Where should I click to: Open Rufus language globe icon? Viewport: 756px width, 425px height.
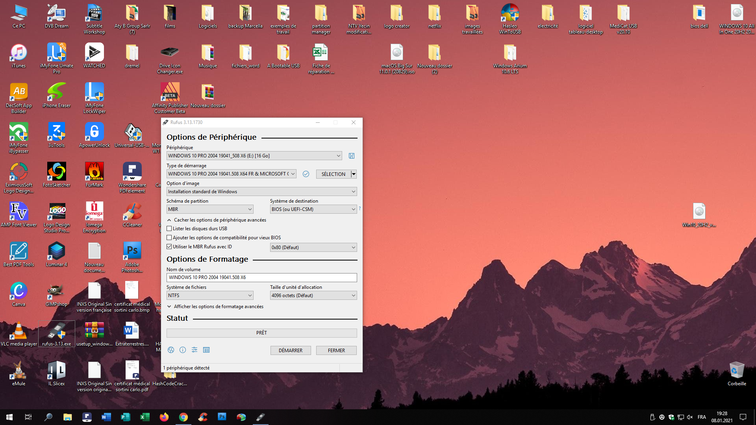click(x=171, y=350)
